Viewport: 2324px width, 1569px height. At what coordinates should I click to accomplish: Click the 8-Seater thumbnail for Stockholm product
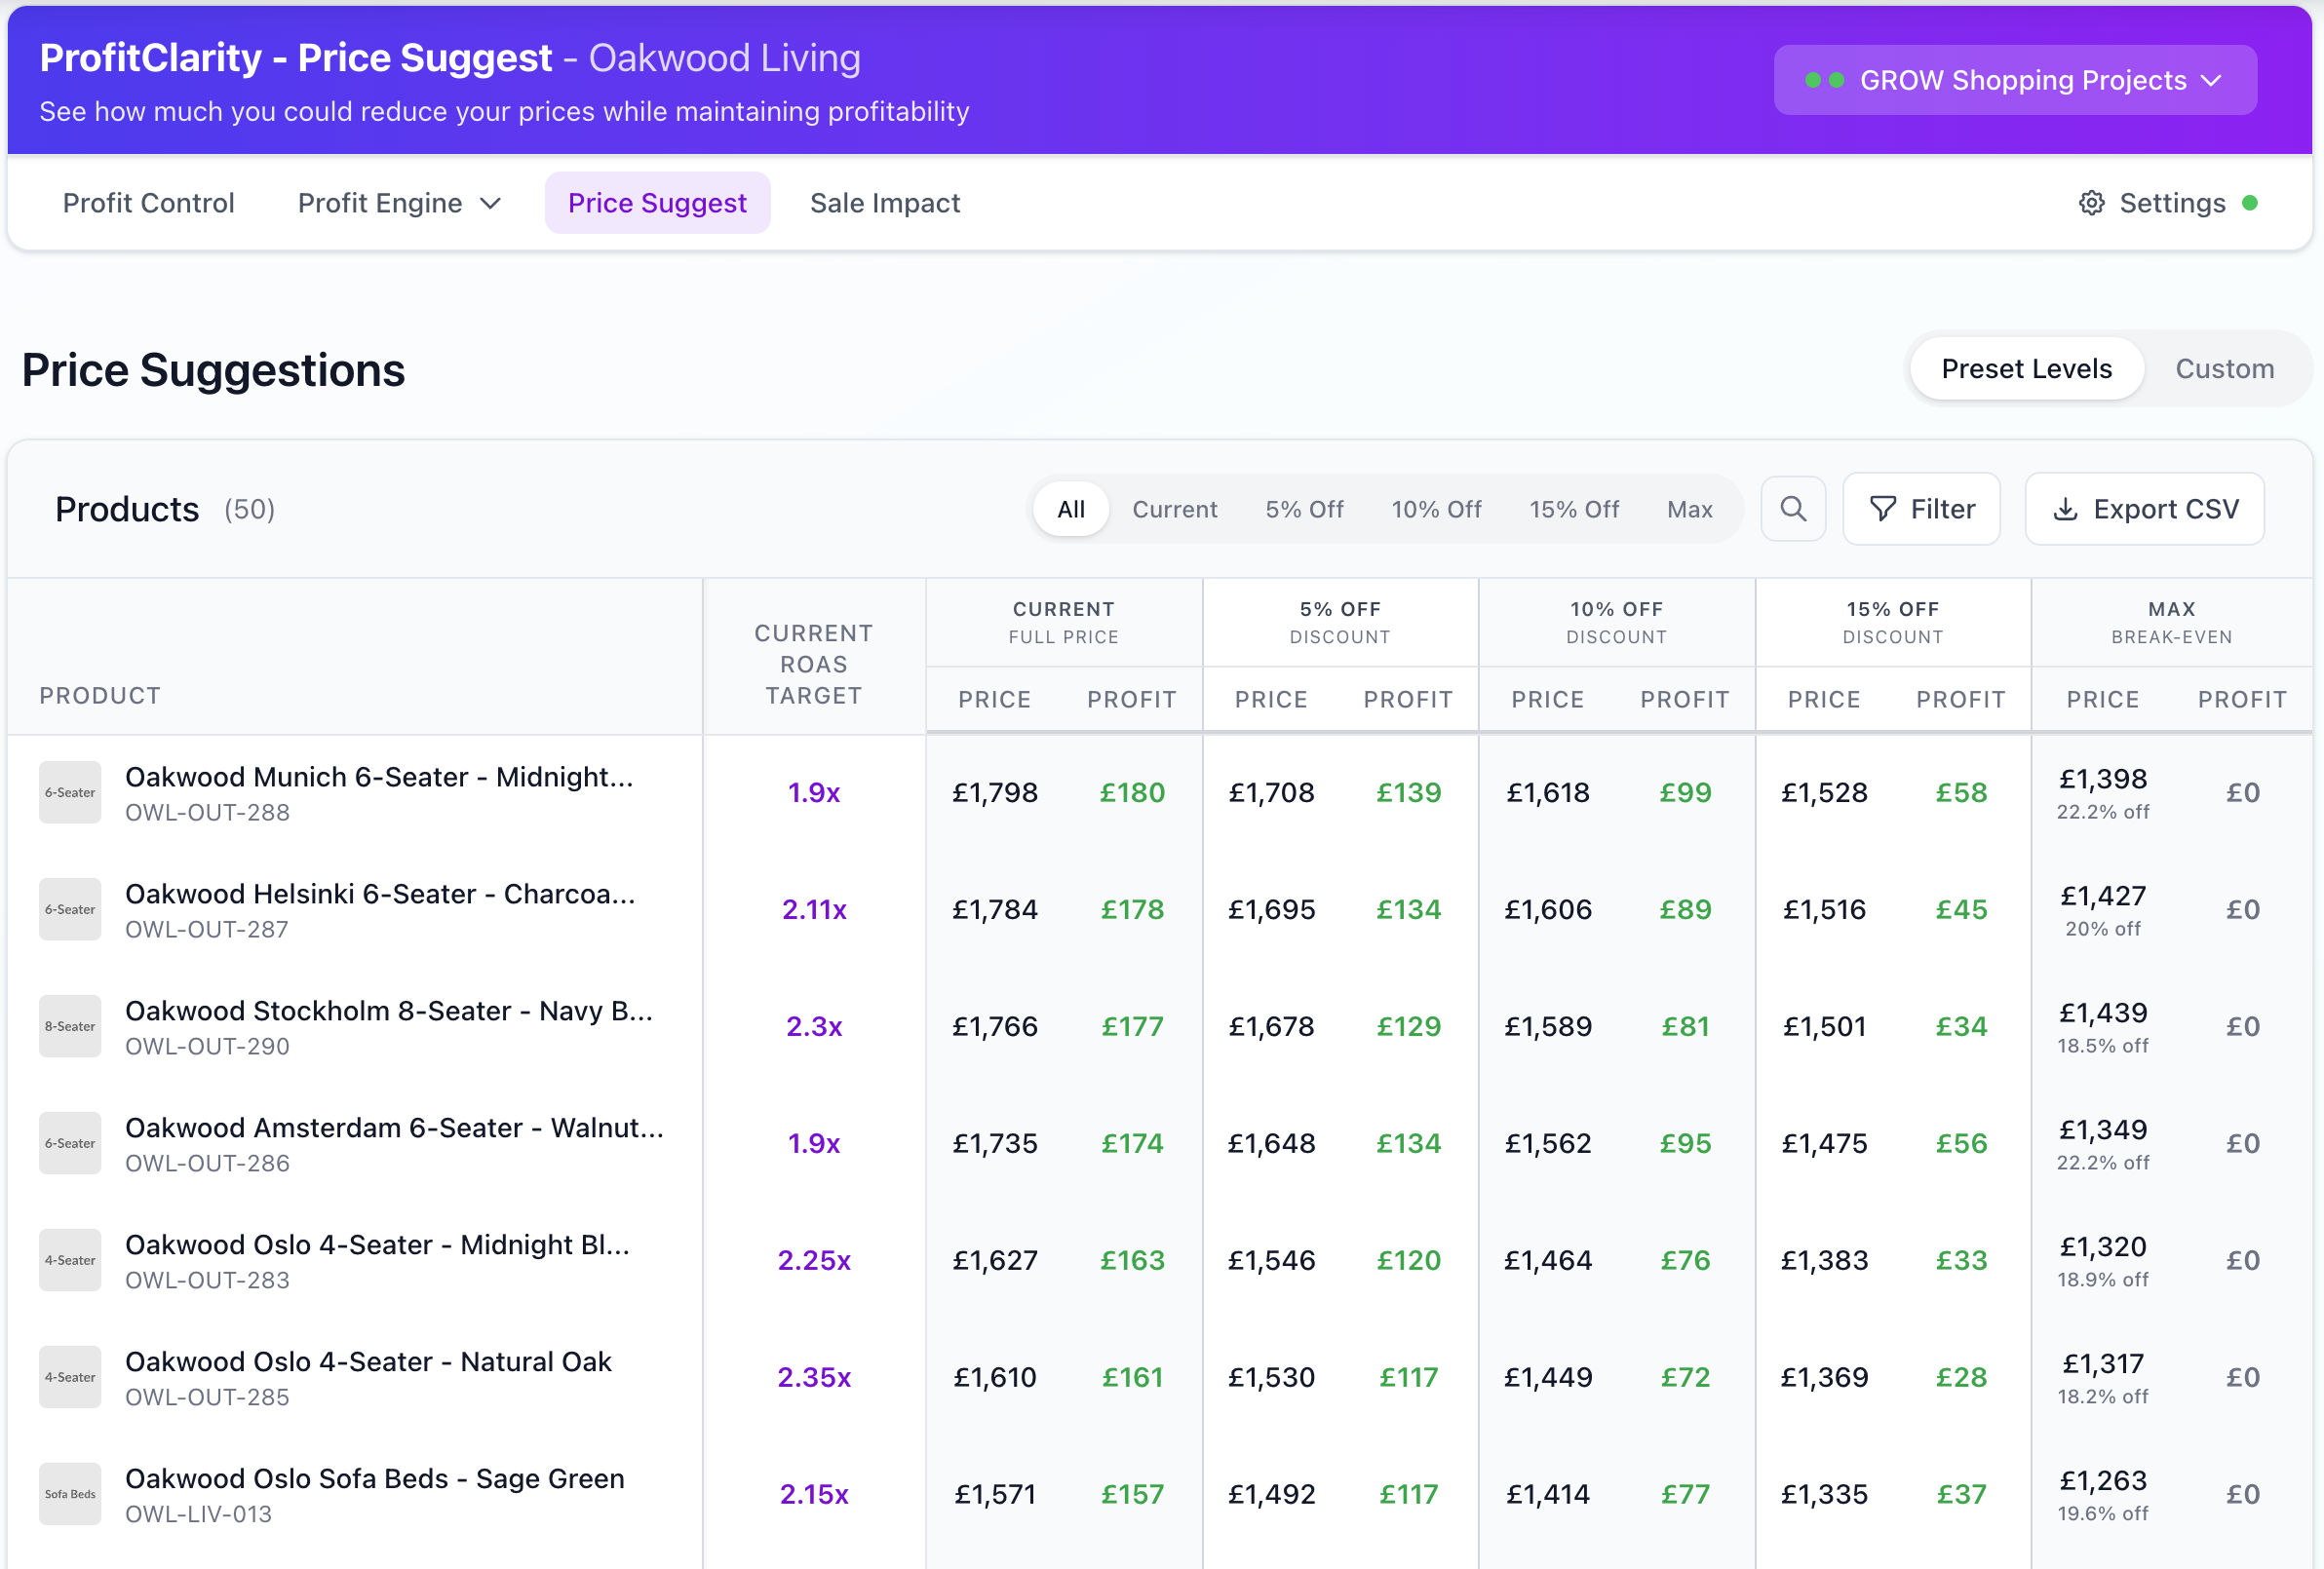point(70,1025)
